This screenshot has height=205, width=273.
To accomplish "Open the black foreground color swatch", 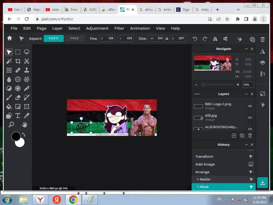I will (16, 136).
